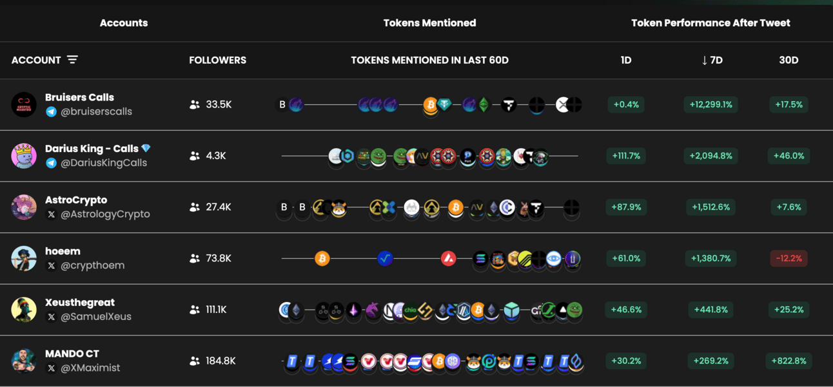
Task: Sort by the FOLLOWERS column header
Action: tap(217, 60)
